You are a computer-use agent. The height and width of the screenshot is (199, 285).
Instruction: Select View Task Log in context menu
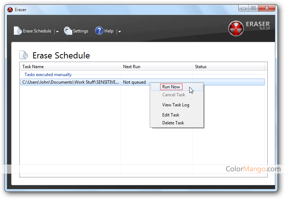pos(176,105)
